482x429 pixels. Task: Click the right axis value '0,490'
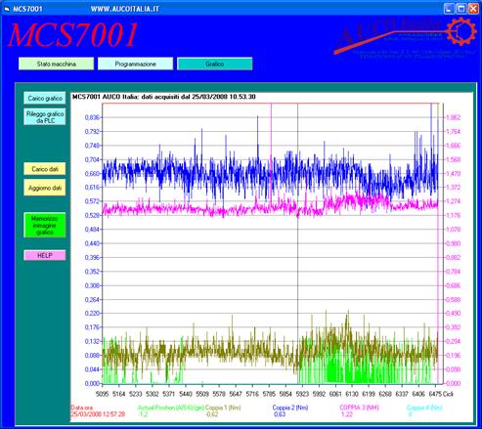[453, 314]
